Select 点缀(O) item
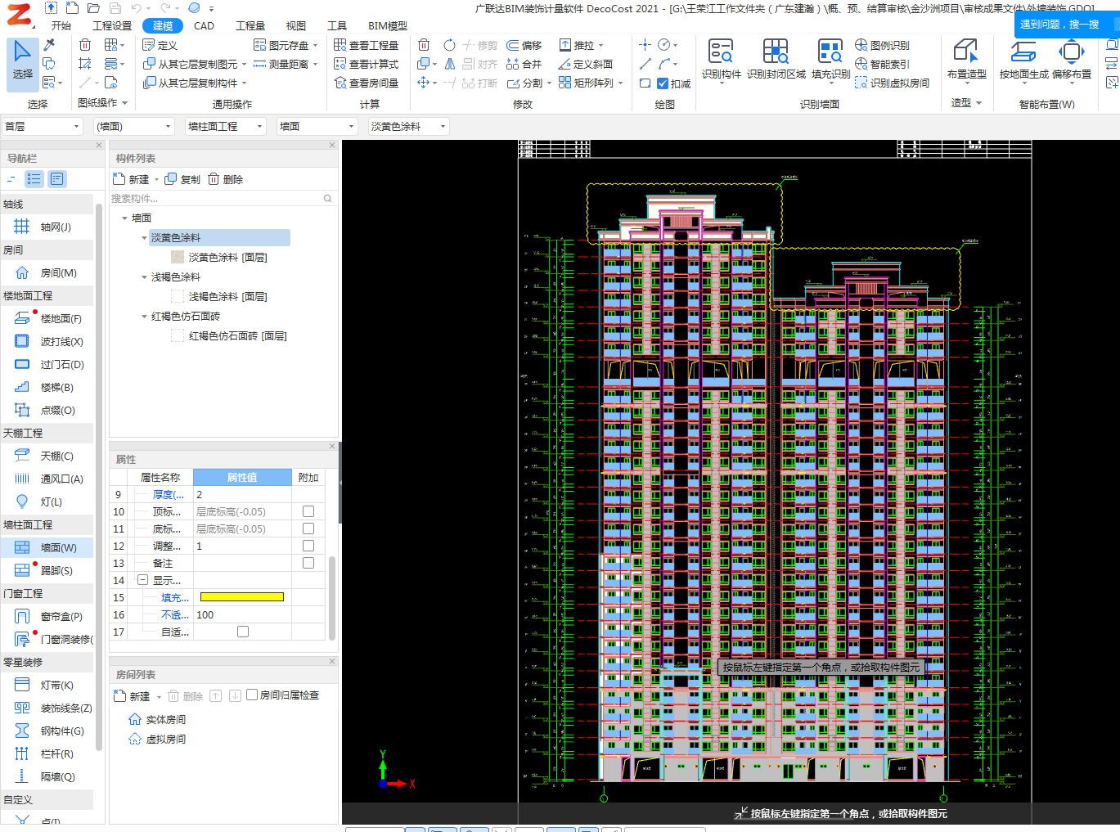The width and height of the screenshot is (1120, 832). pos(47,410)
